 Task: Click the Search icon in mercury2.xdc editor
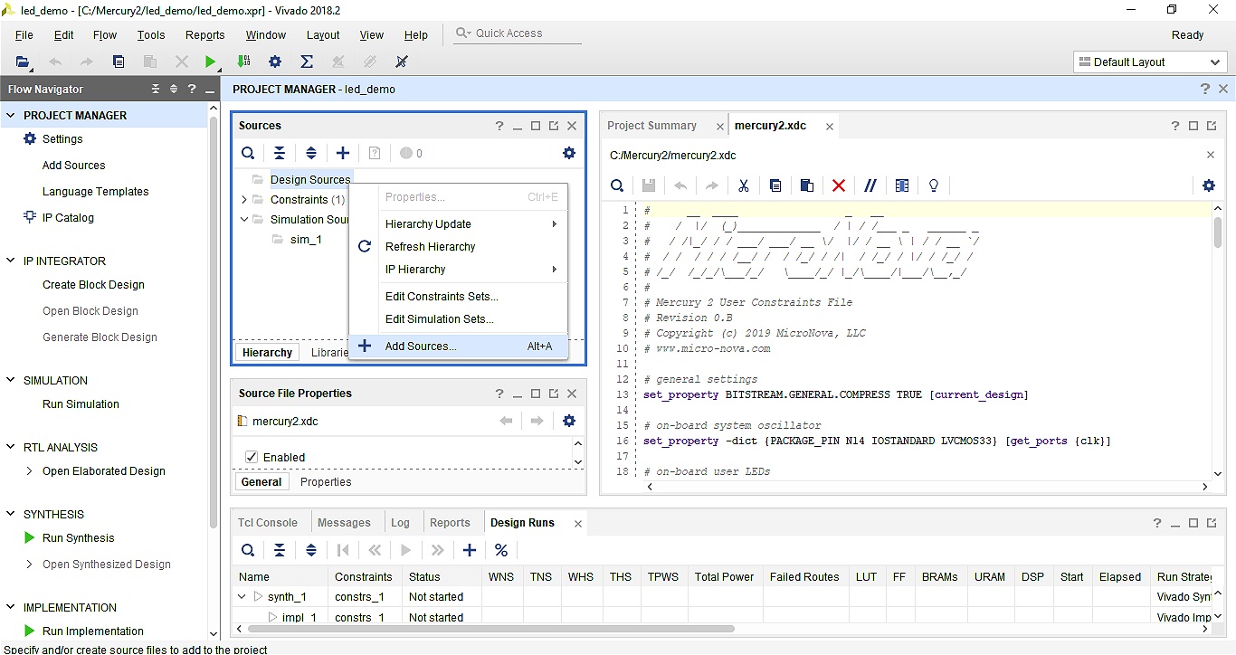[x=617, y=185]
